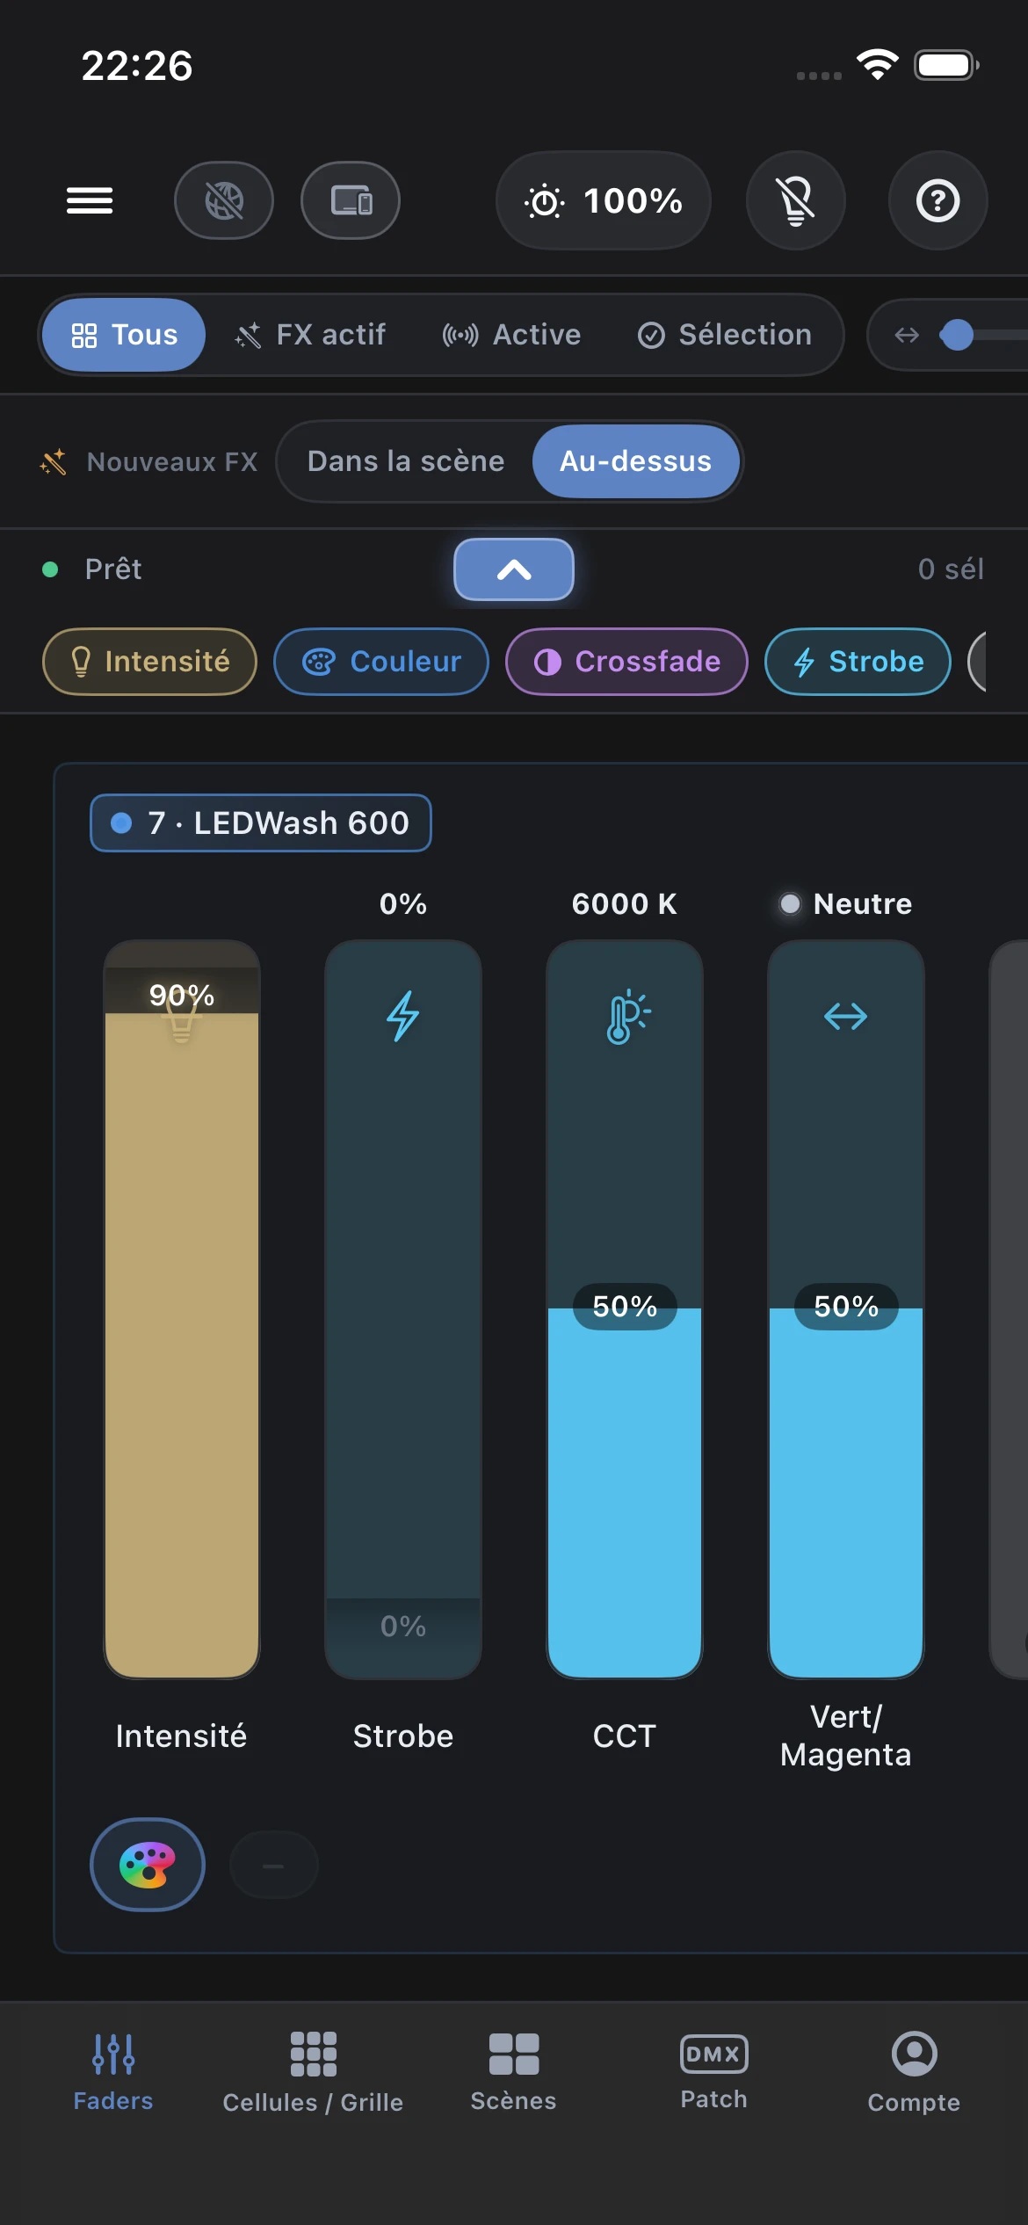Expand the Neutre tint selector
The height and width of the screenshot is (2225, 1028).
point(846,903)
